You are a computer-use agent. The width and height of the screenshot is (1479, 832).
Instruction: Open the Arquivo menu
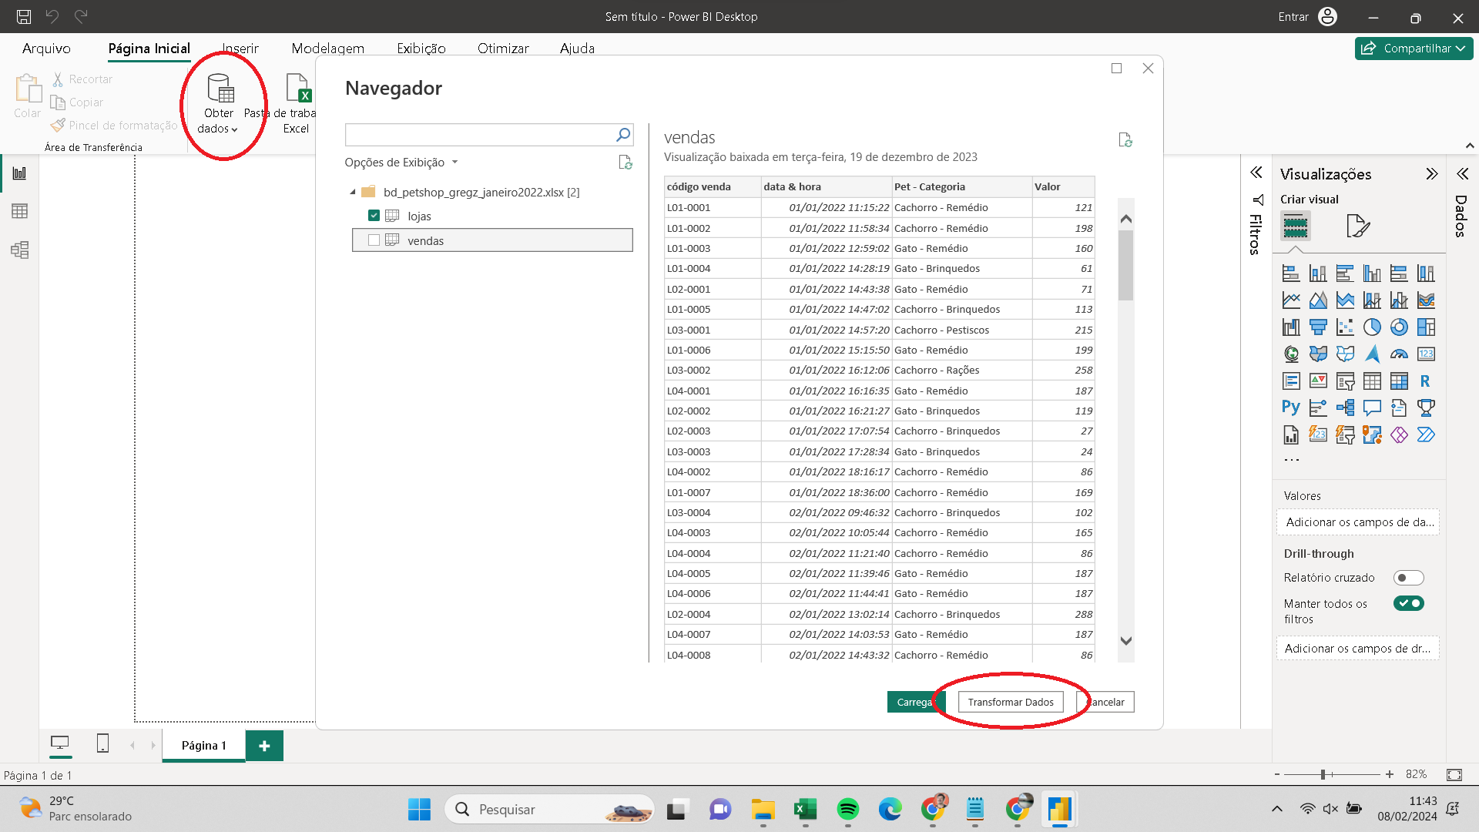click(x=46, y=49)
